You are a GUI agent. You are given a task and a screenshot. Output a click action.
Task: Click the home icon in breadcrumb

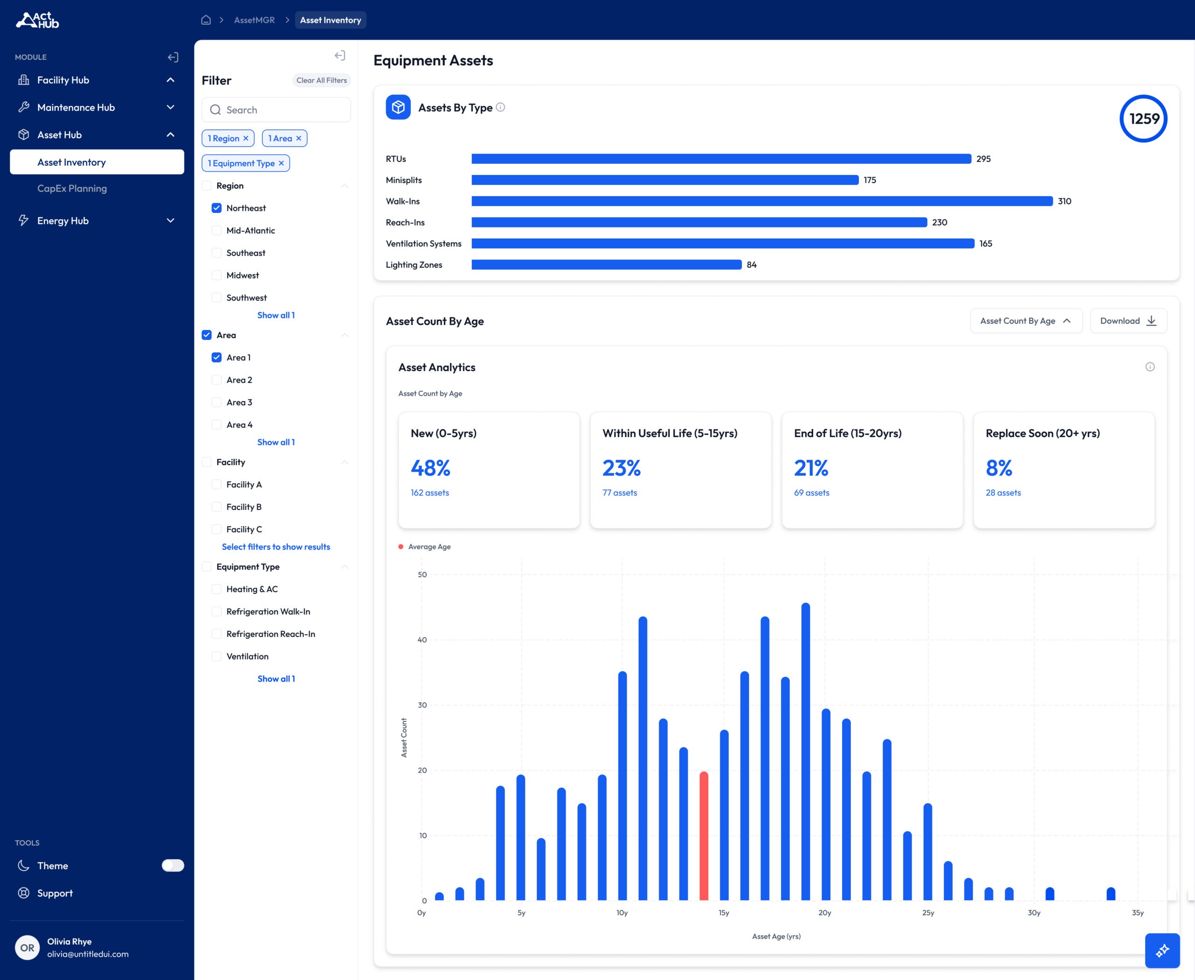point(206,20)
